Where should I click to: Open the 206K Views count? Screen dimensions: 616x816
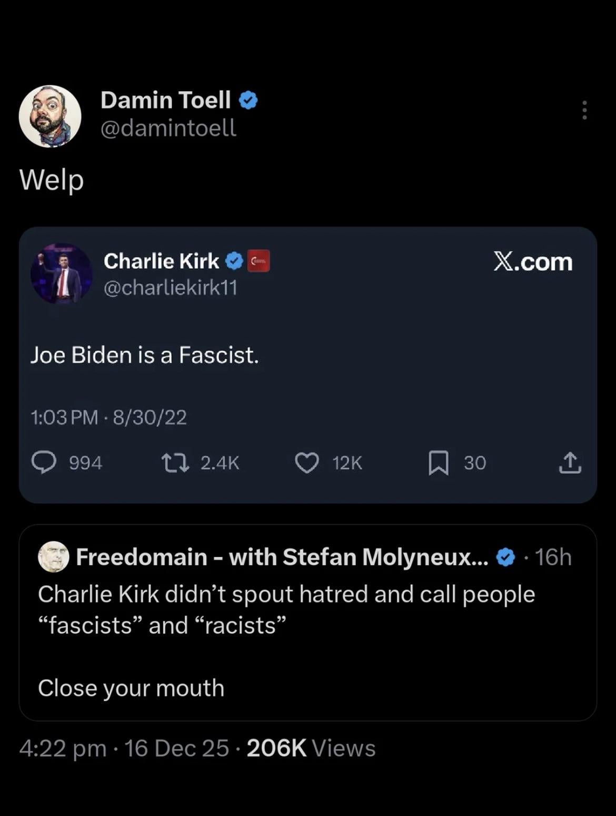311,749
